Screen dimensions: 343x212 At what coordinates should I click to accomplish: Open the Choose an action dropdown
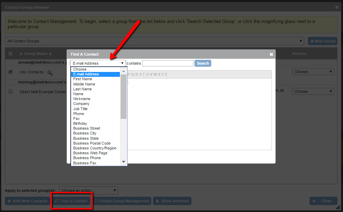(x=89, y=190)
